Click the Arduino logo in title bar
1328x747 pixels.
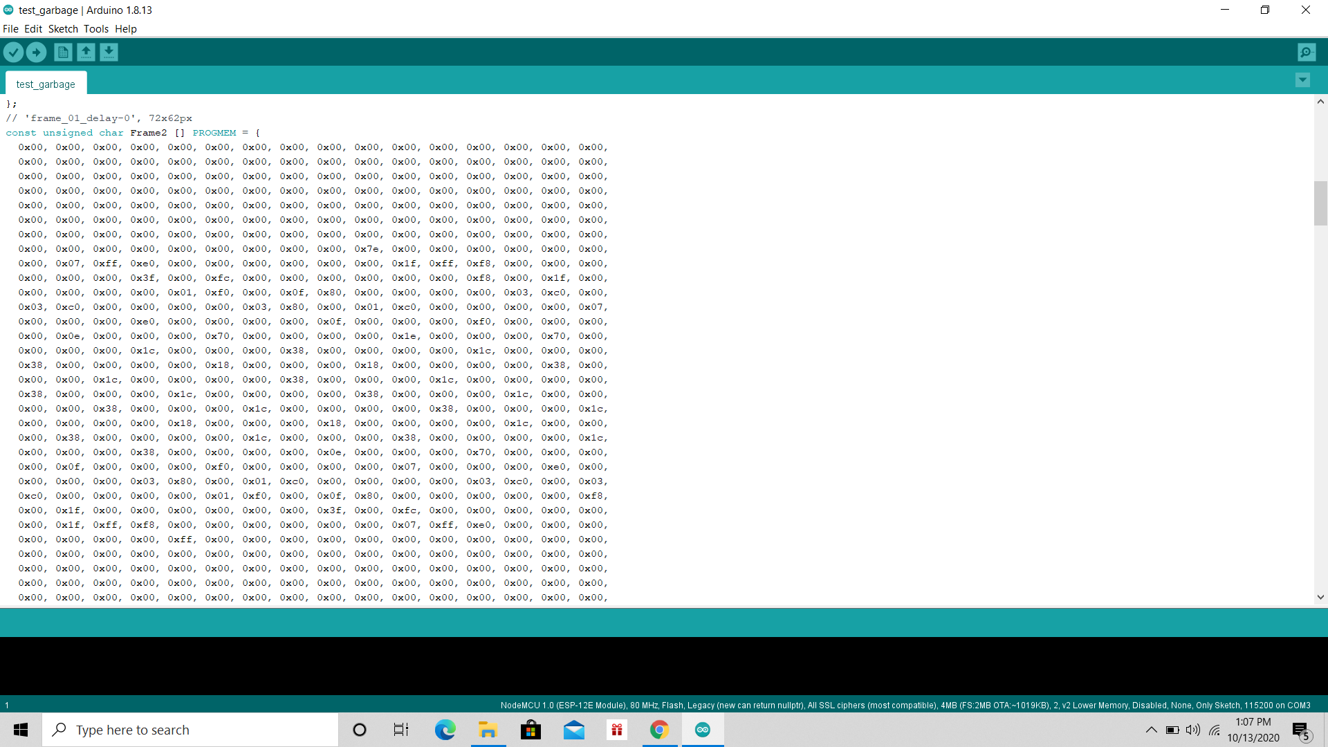[x=8, y=10]
